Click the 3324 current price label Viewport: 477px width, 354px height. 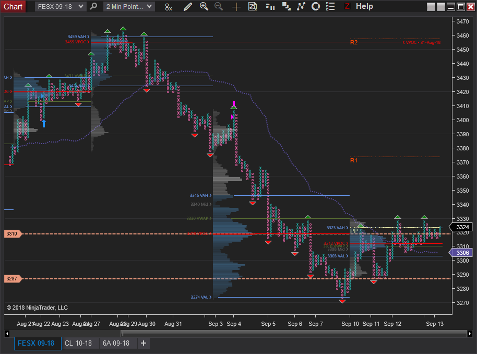[x=461, y=227]
